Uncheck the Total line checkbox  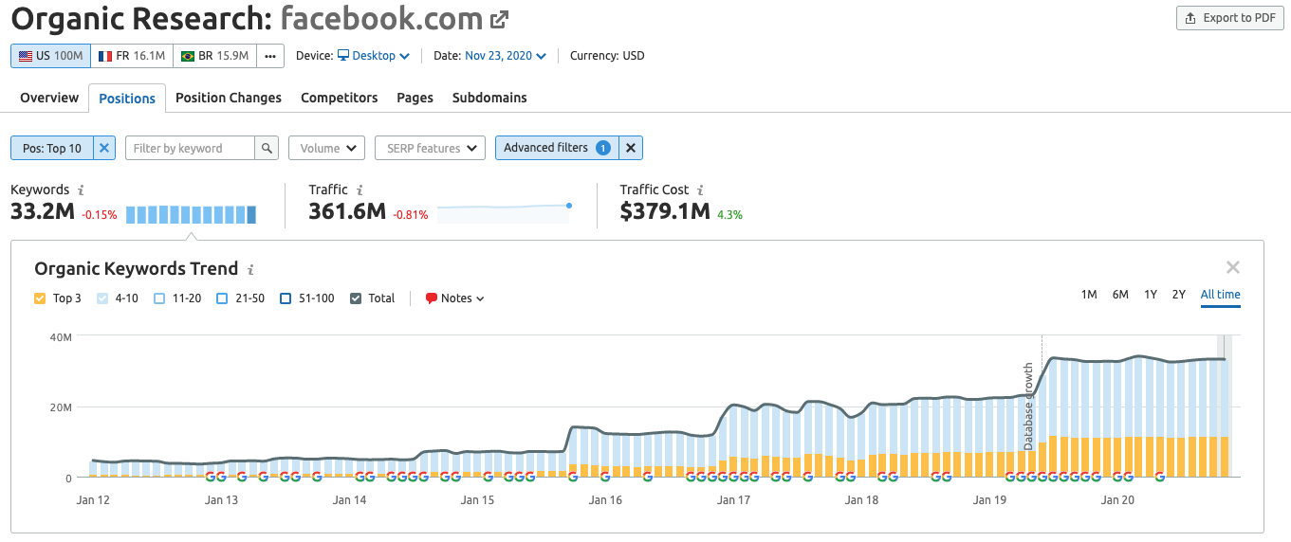tap(356, 298)
